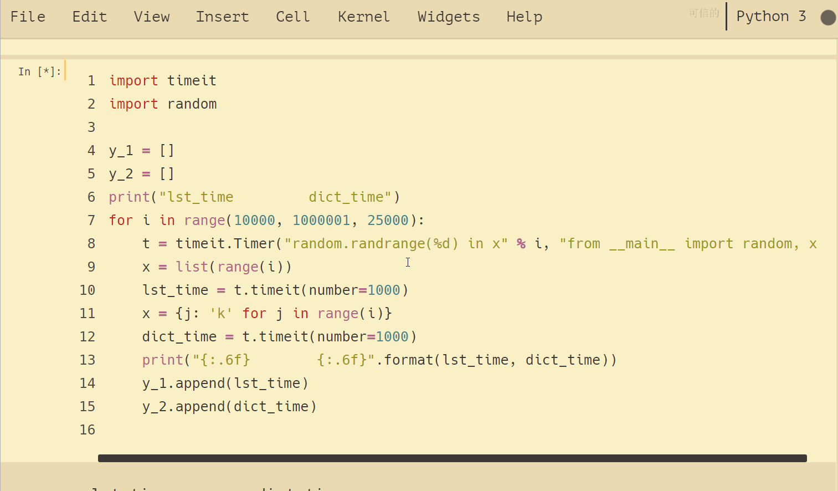Expand the Widgets menu

pyautogui.click(x=448, y=17)
